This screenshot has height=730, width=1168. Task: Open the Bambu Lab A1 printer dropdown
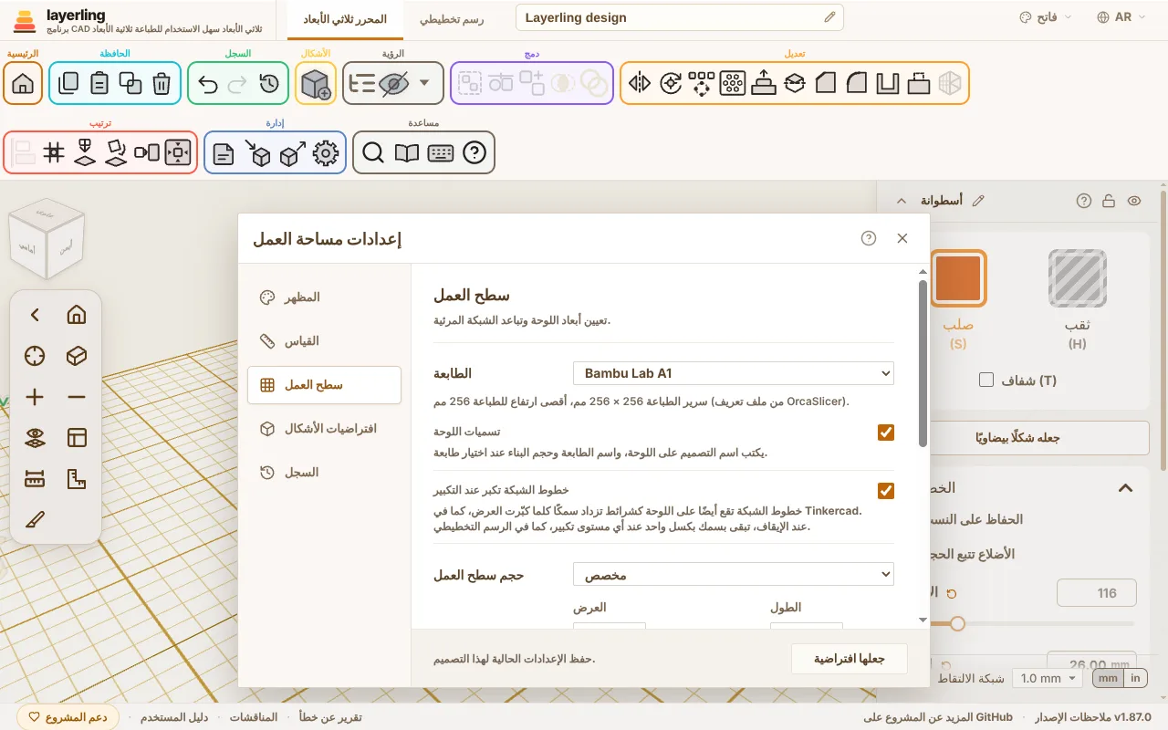[734, 373]
